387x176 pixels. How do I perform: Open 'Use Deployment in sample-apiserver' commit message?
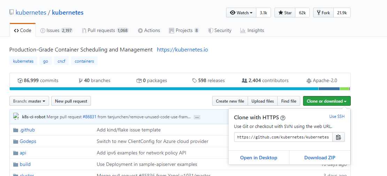pyautogui.click(x=147, y=164)
